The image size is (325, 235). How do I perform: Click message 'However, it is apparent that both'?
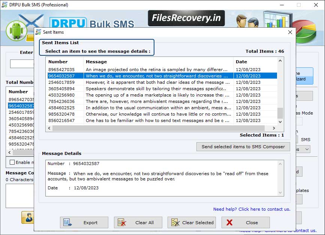point(157,82)
